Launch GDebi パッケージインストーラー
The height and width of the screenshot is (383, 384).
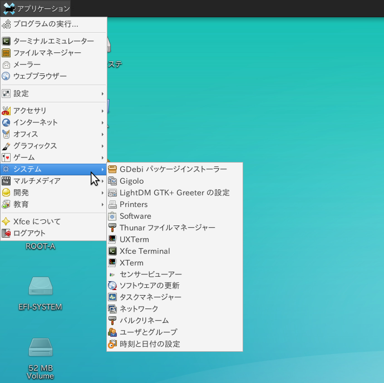click(175, 169)
